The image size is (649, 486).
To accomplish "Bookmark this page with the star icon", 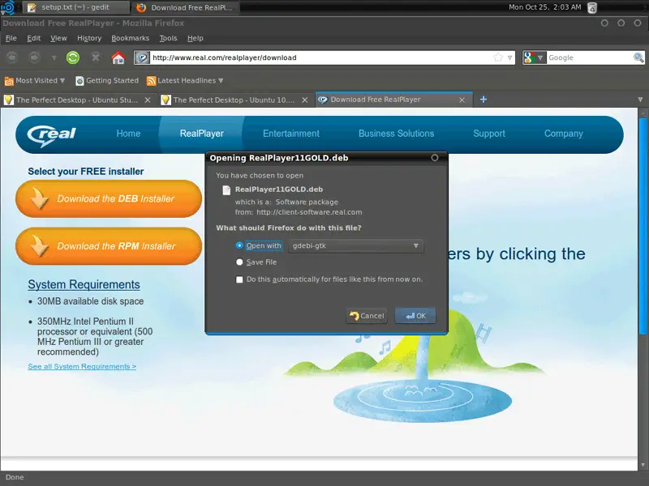I will (498, 58).
